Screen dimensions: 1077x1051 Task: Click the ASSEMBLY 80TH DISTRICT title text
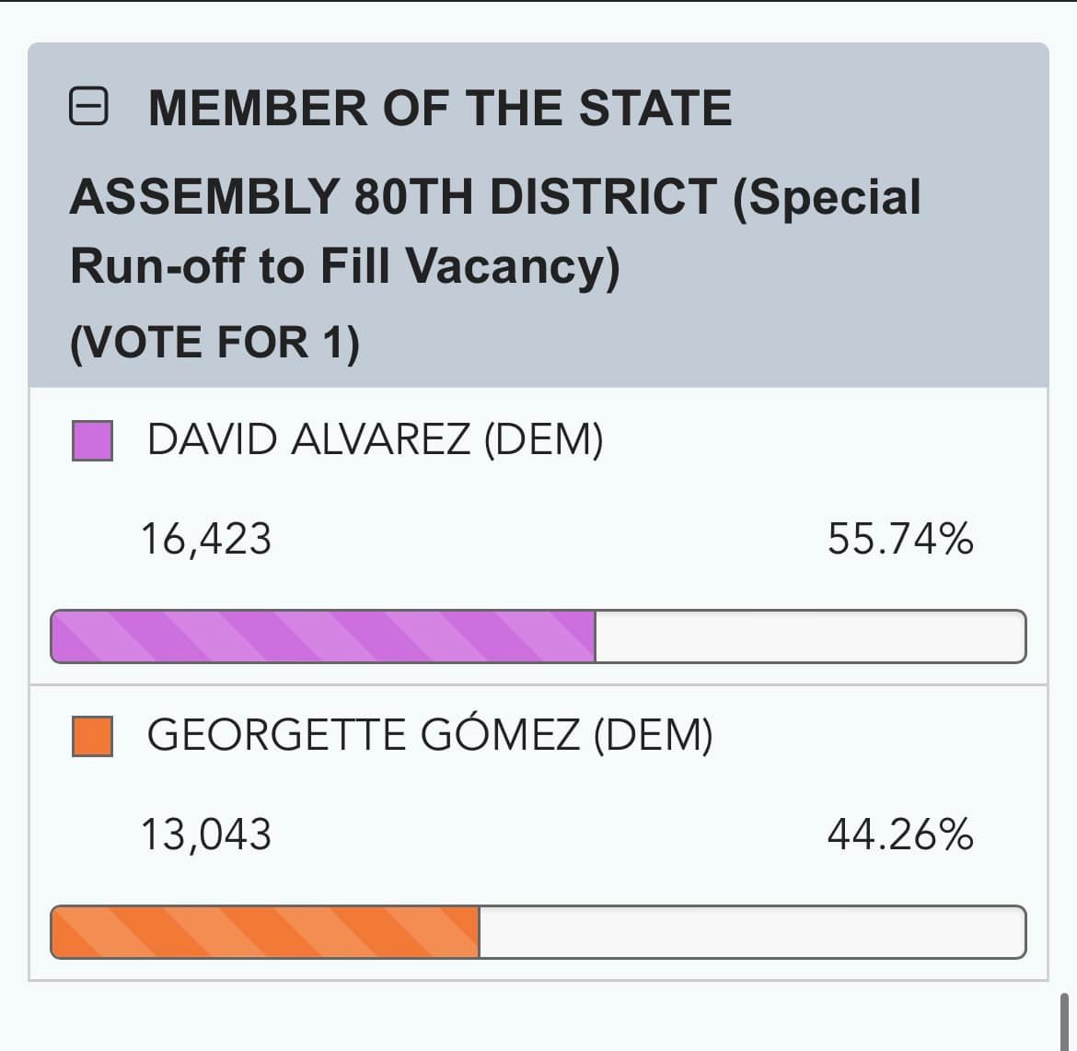pos(393,197)
